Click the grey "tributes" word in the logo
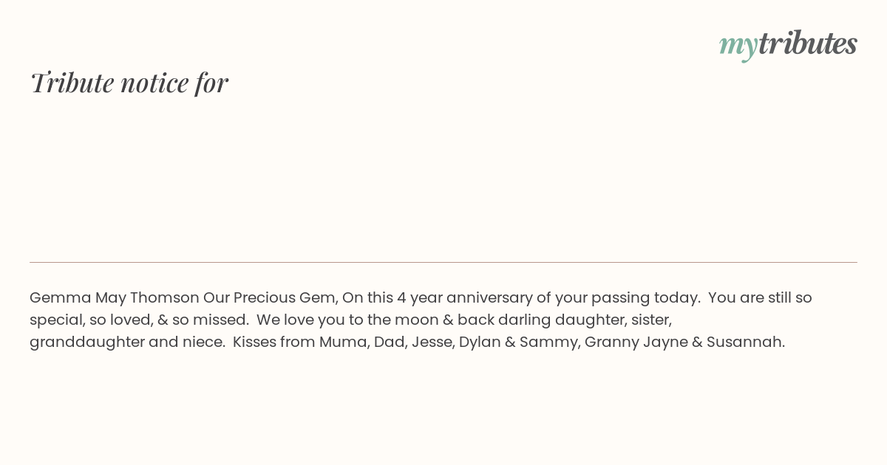887x465 pixels. pyautogui.click(x=807, y=44)
